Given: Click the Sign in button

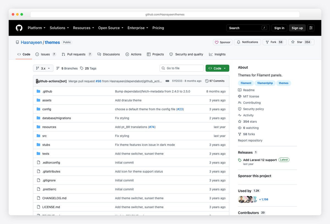Looking at the screenshot, I should [279, 28].
